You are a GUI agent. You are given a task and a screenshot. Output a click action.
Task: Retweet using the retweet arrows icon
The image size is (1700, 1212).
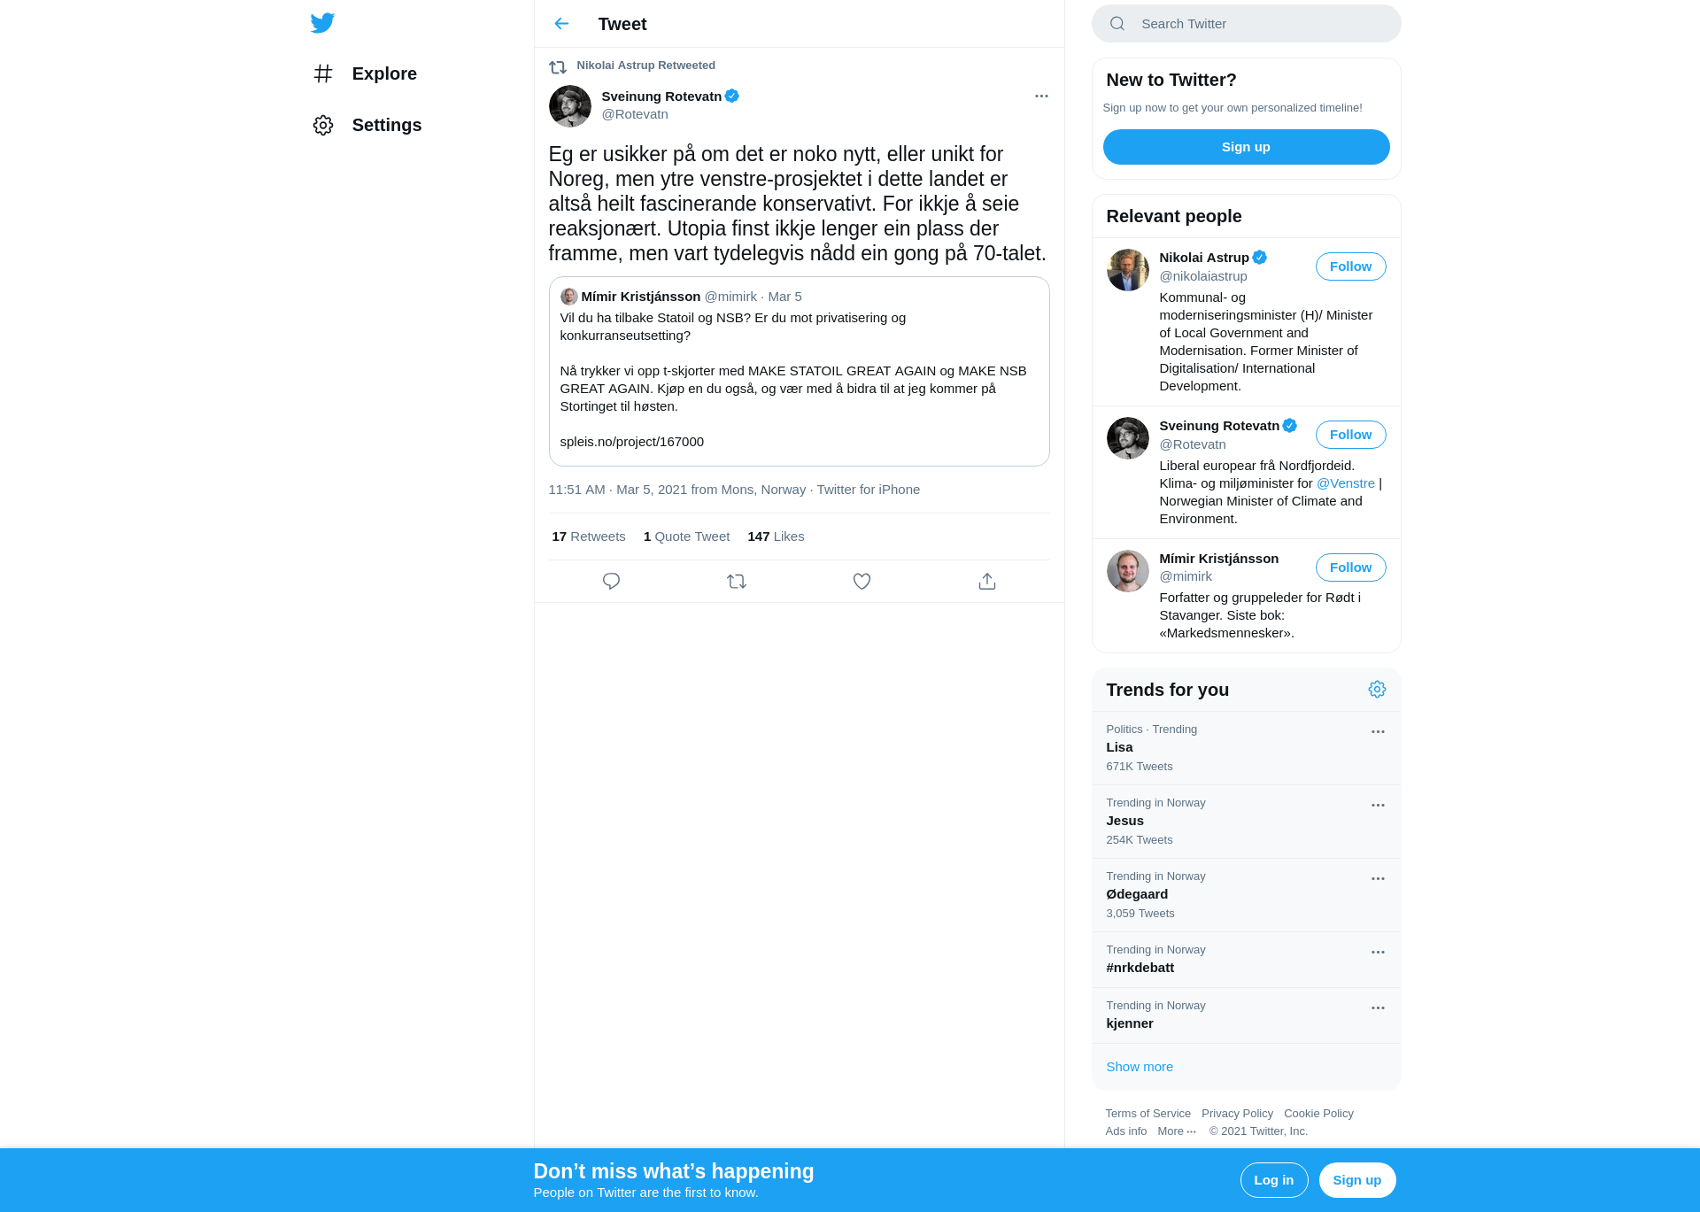[737, 582]
